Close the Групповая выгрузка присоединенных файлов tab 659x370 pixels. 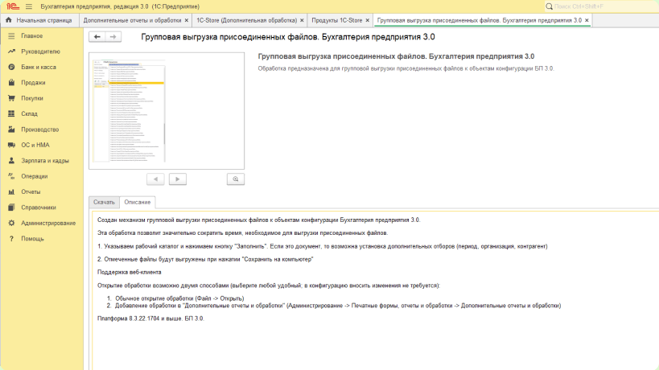(587, 20)
